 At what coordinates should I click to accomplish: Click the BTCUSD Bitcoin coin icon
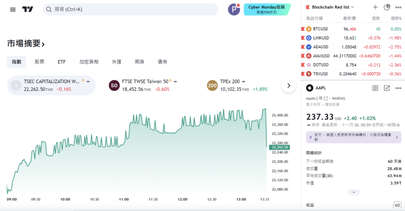pos(308,29)
